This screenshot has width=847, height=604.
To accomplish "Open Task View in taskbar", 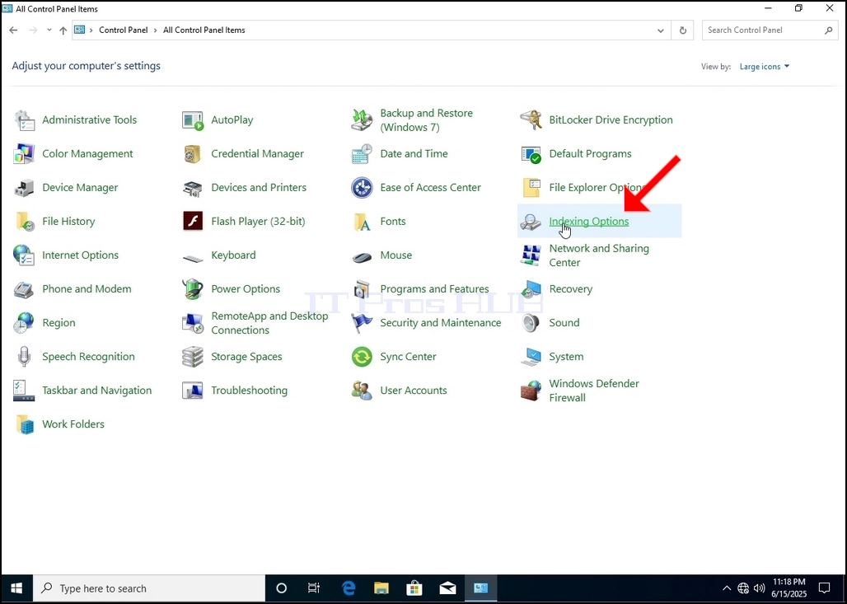I will 314,588.
